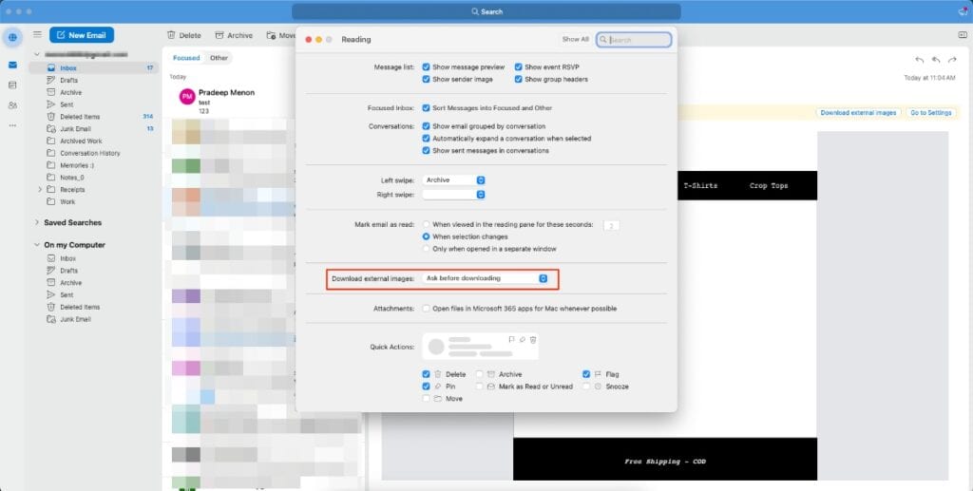Screen dimensions: 973x491
Task: Open the Deleted Items folder showing 314
Action: tap(94, 117)
